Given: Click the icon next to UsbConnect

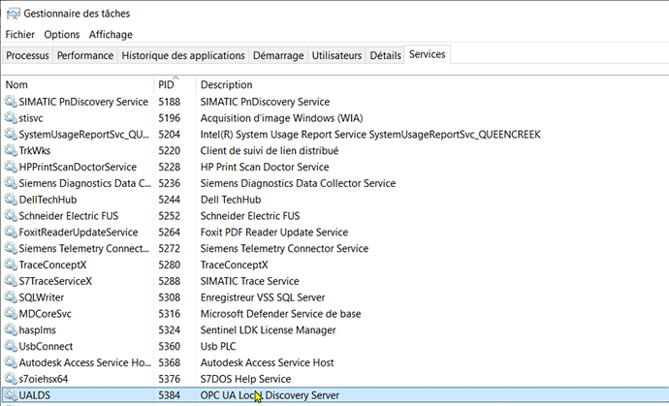Looking at the screenshot, I should (x=11, y=346).
